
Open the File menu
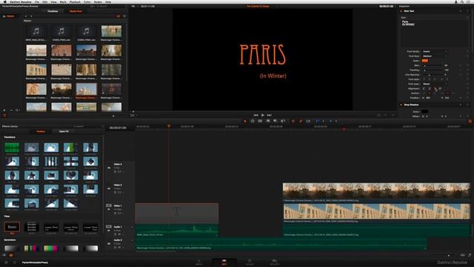pyautogui.click(x=37, y=1)
